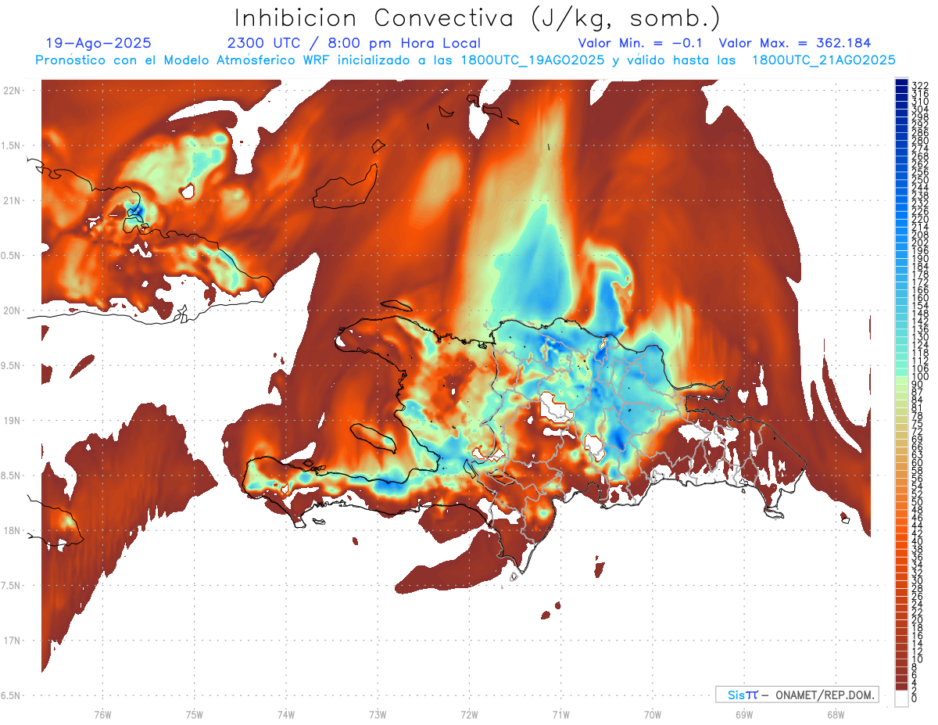The image size is (938, 725).
Task: Click the 22N latitude axis label
Action: (13, 91)
